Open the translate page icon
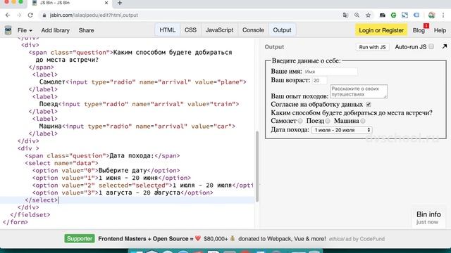Screen dimensions: 451x253 coord(345,15)
